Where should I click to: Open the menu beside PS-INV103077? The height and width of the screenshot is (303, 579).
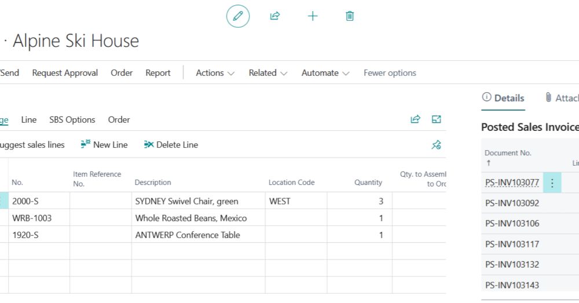point(552,182)
